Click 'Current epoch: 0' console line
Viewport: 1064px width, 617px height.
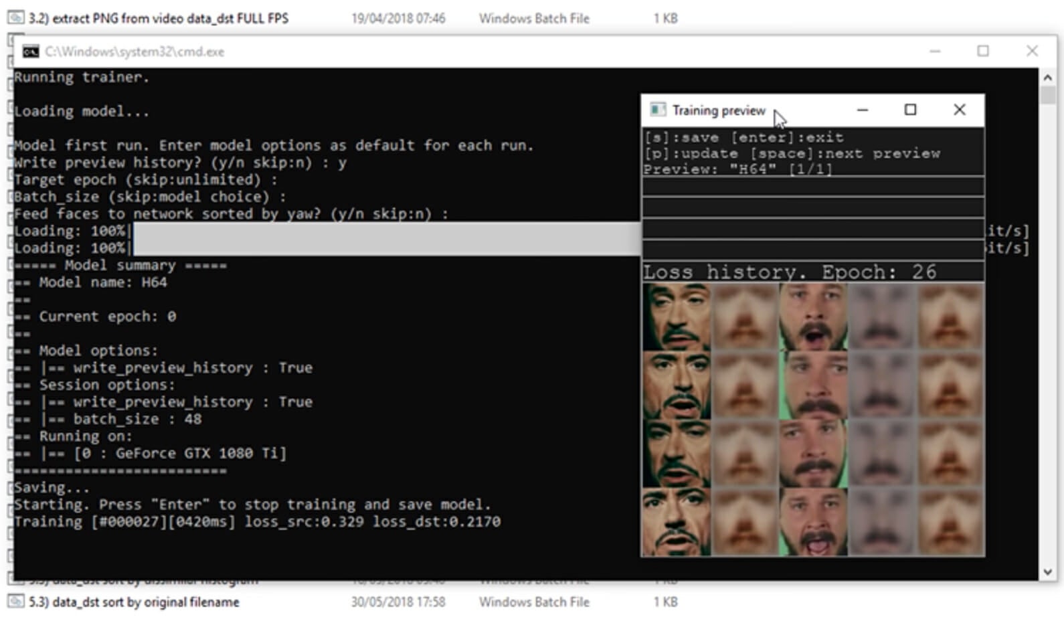click(x=96, y=317)
